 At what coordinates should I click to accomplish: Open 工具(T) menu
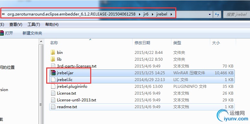pyautogui.click(x=34, y=25)
